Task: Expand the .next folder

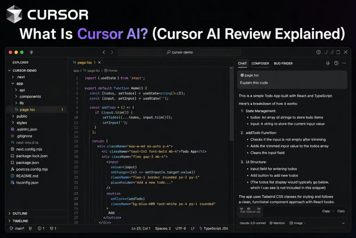Action: click(x=13, y=77)
